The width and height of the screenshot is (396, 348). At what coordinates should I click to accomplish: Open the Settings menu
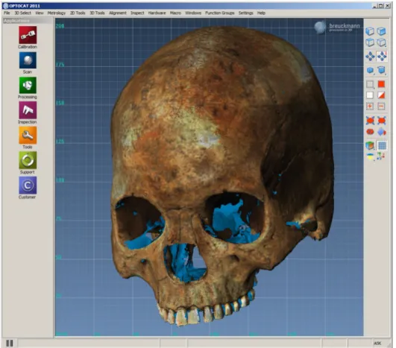click(246, 13)
